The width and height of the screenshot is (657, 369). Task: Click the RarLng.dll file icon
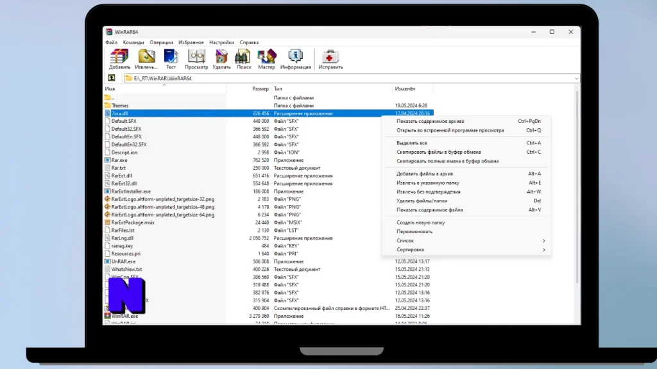[x=107, y=238]
